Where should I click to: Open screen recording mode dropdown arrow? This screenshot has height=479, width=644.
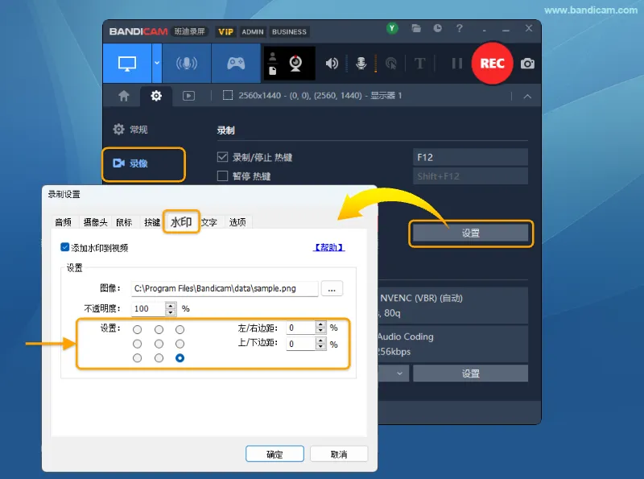tap(157, 64)
